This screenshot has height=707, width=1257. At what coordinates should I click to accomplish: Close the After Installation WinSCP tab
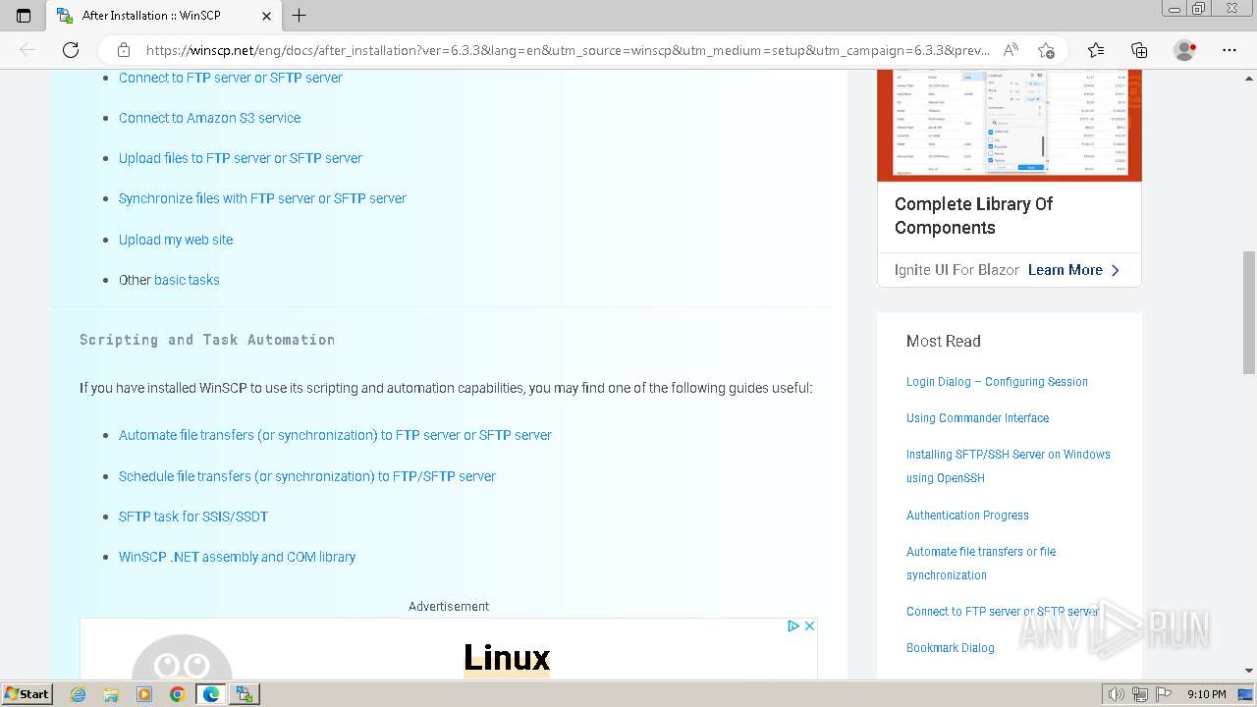267,16
